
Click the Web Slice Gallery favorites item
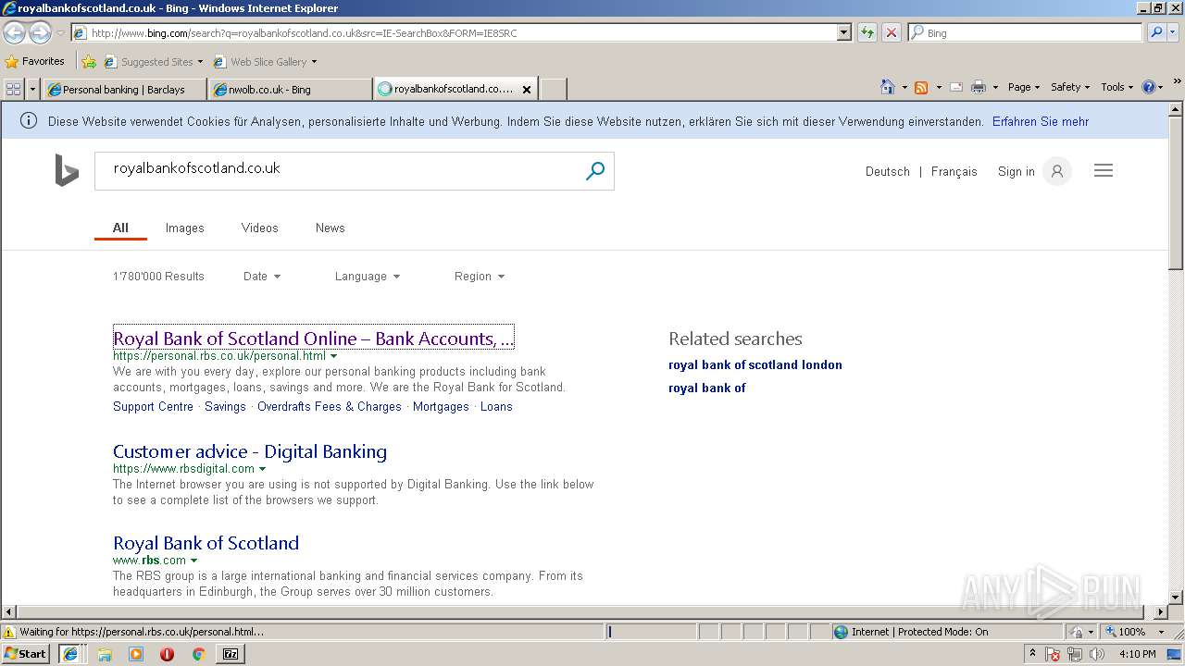(x=265, y=62)
